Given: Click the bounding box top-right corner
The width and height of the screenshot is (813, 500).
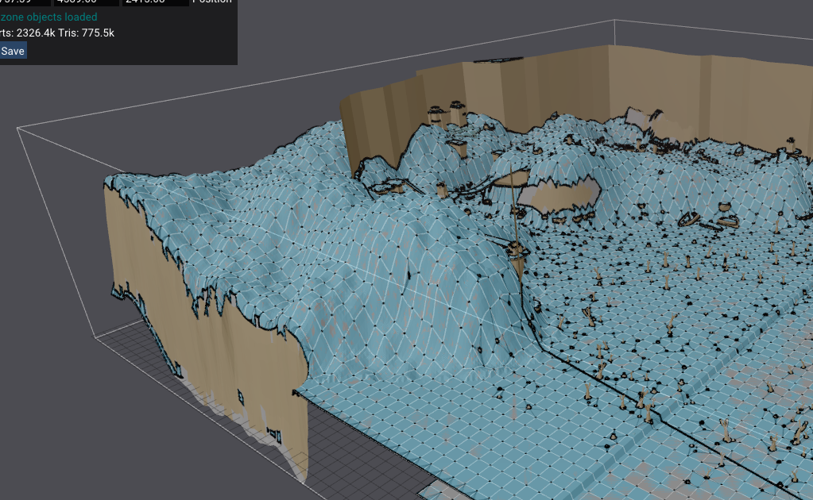Looking at the screenshot, I should pyautogui.click(x=614, y=21).
